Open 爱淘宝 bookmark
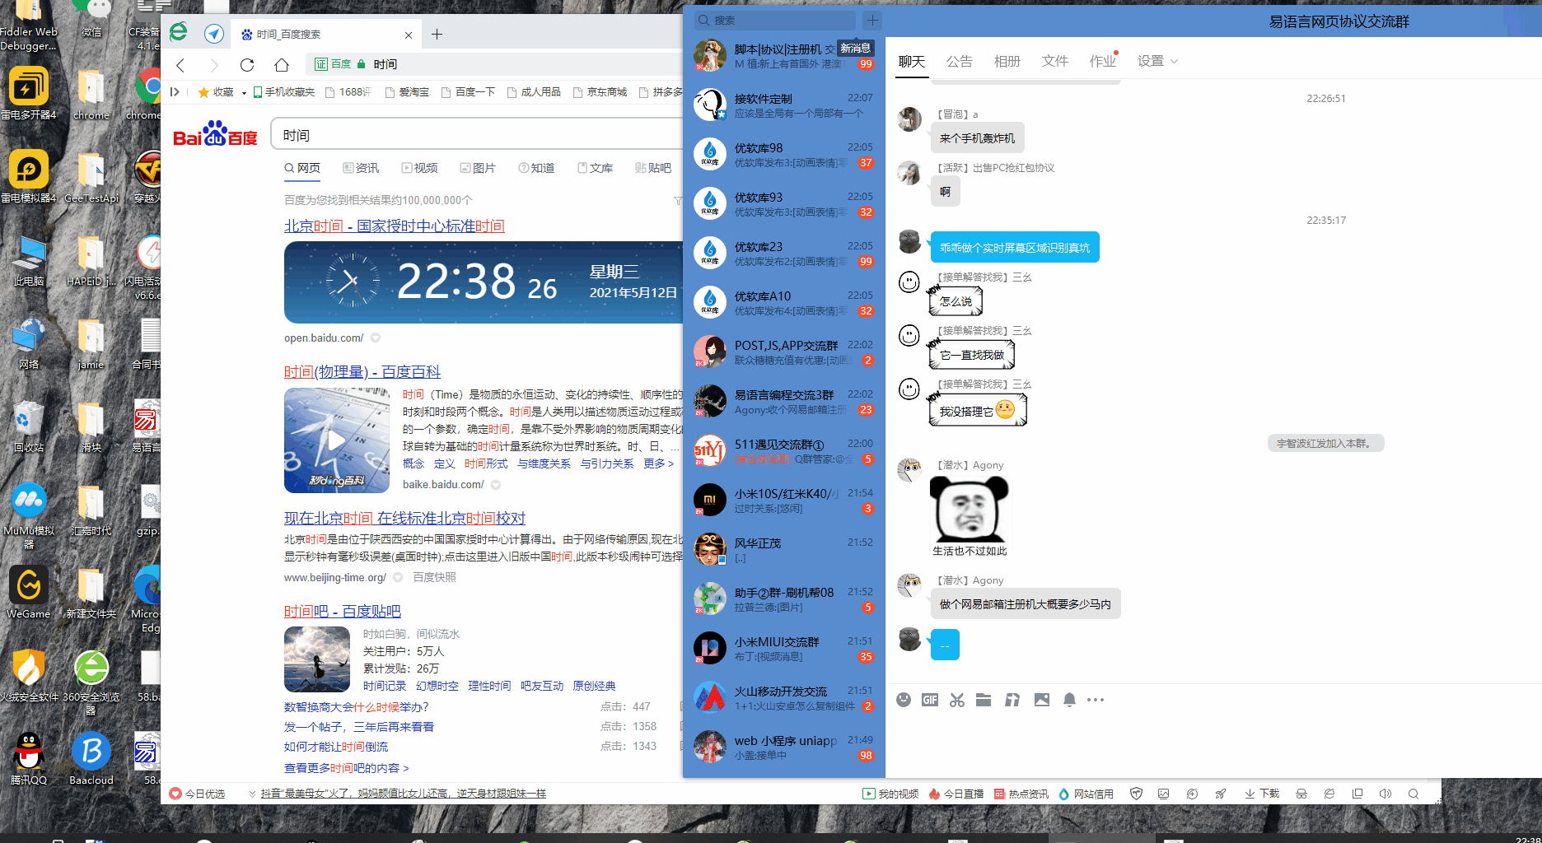Viewport: 1542px width, 843px height. [407, 92]
